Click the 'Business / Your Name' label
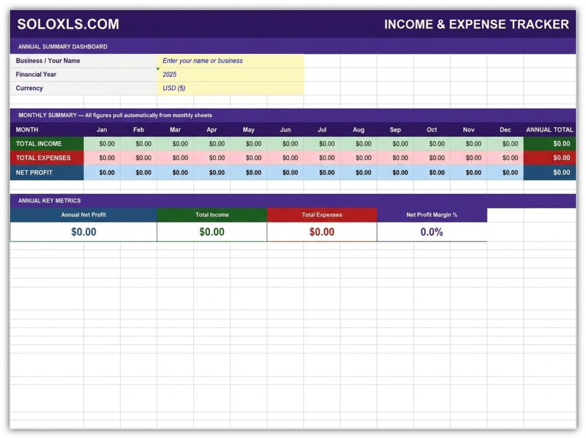586x438 pixels. pyautogui.click(x=48, y=61)
